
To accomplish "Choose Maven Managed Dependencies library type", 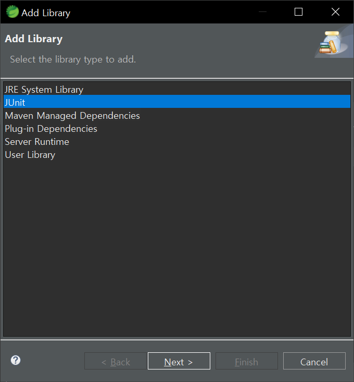I will pyautogui.click(x=72, y=116).
